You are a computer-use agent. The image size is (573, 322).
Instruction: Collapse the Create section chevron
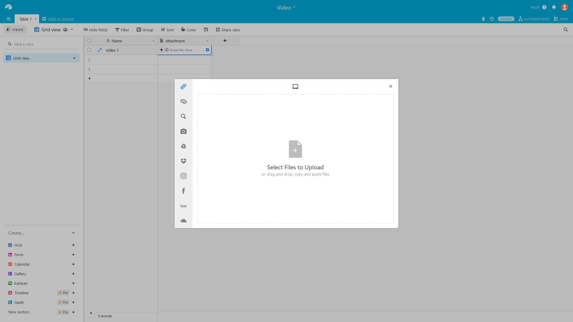pos(73,233)
